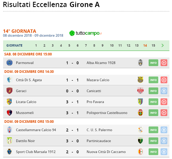This screenshot has width=172, height=159.
Task: Click Sport Club Marsala 1912 crest
Action: tap(9, 152)
